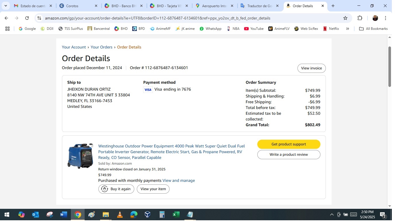
Task: Open Chrome extensions puzzle icon
Action: coord(360,18)
